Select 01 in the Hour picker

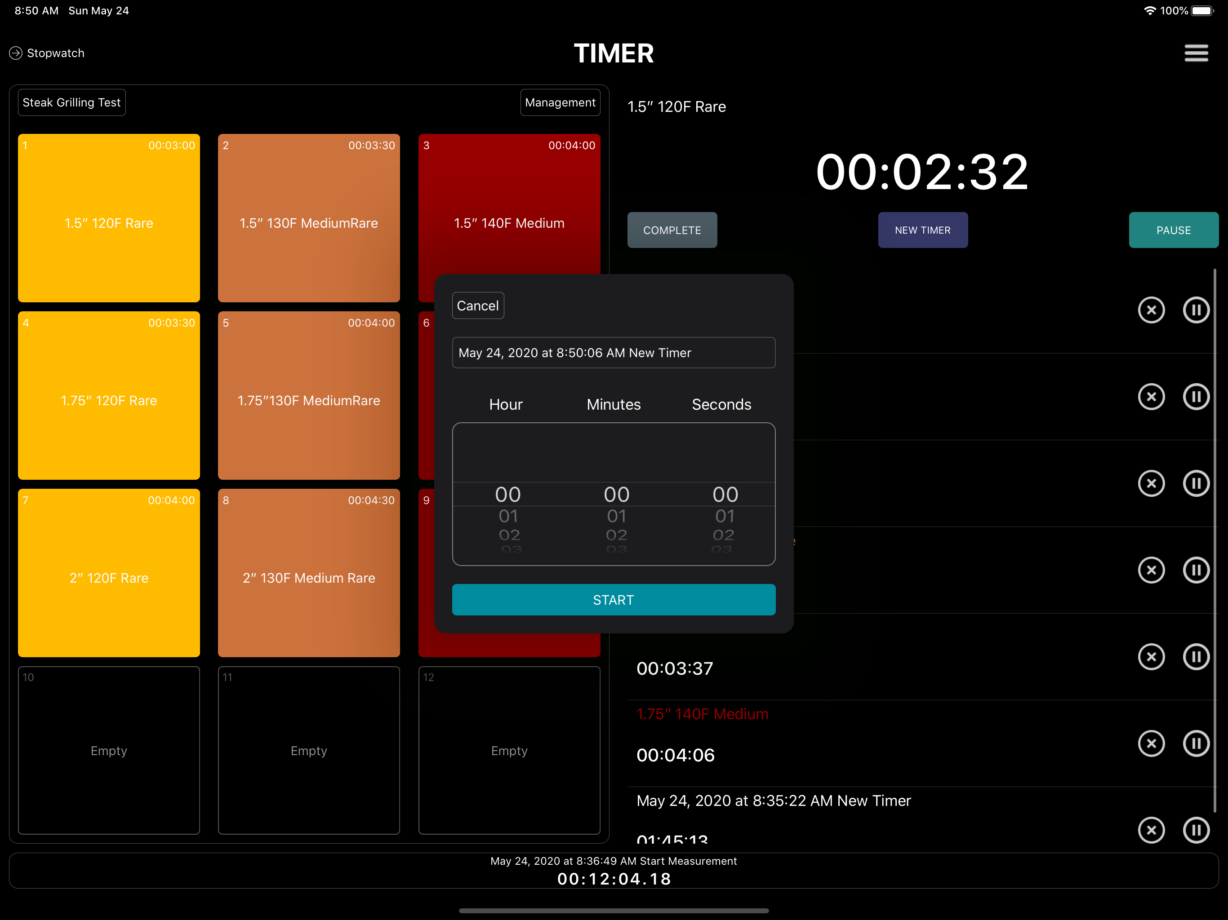(x=508, y=516)
